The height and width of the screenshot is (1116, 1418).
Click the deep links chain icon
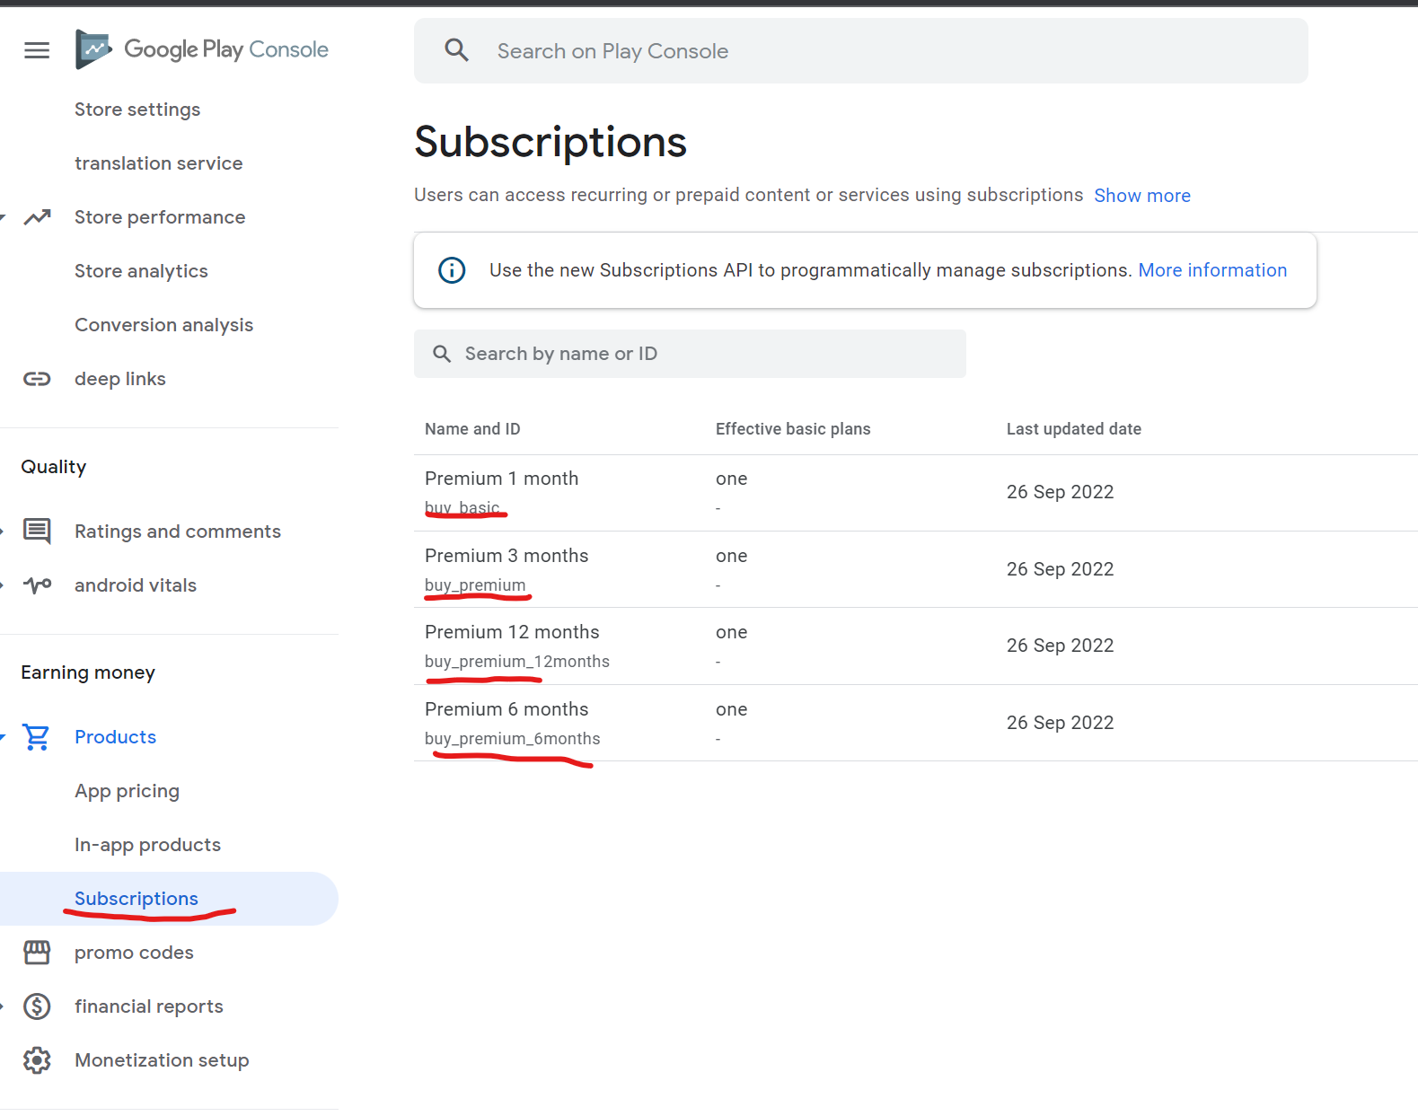[x=37, y=379]
